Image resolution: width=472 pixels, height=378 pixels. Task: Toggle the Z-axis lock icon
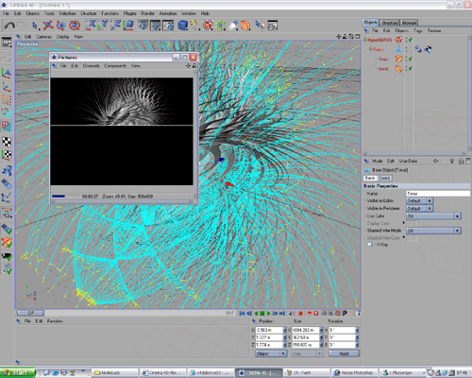[116, 26]
